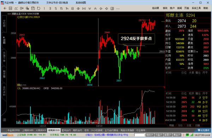Viewport: 212px width, 138px height.
Task: Click the save floppy disk icon
Action: click(33, 8)
